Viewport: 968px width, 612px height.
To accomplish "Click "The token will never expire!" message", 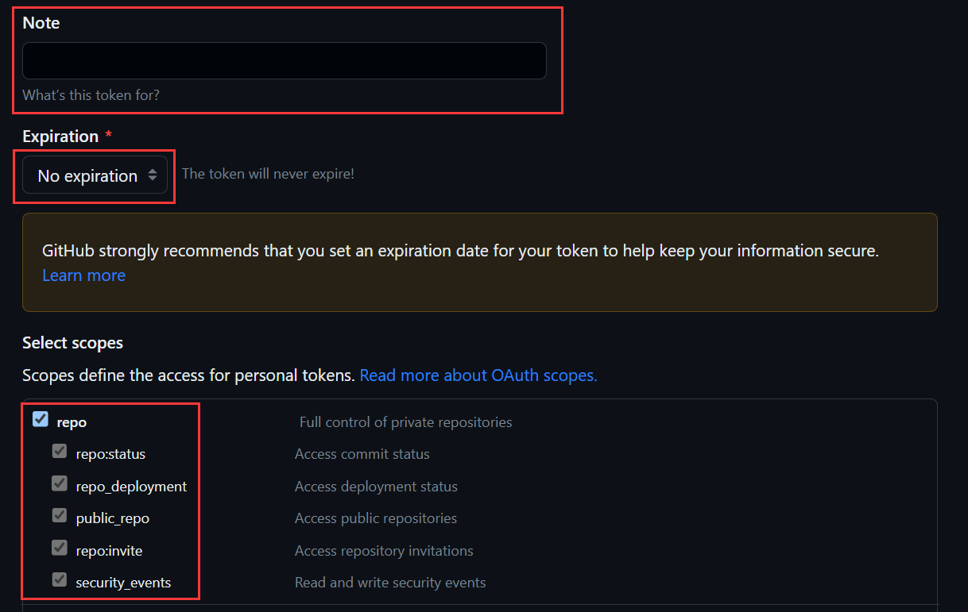I will point(268,174).
